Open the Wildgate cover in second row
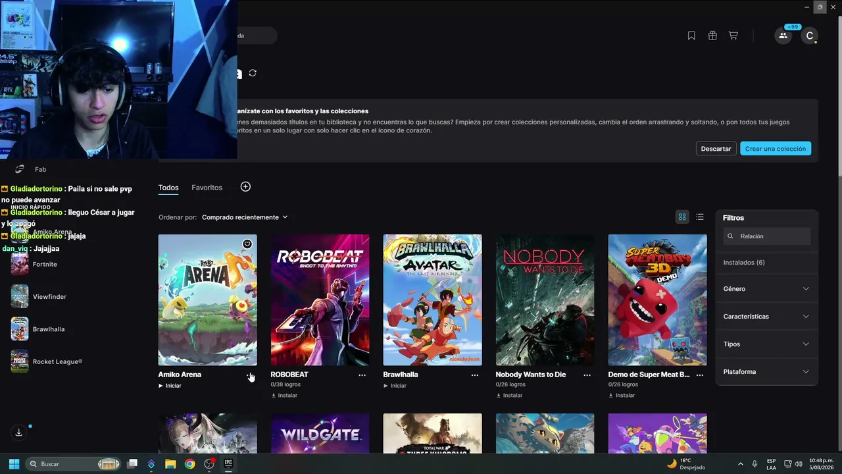The width and height of the screenshot is (842, 474). [320, 433]
